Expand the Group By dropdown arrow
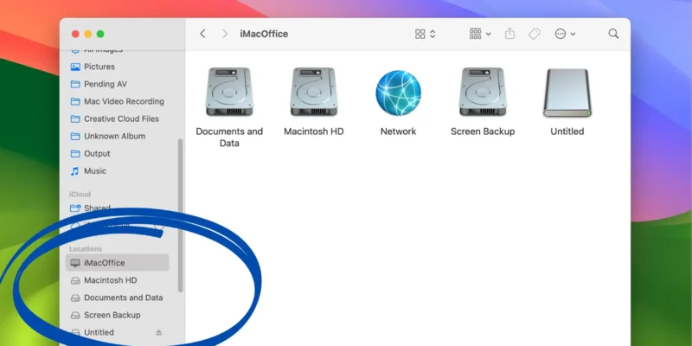Image resolution: width=692 pixels, height=346 pixels. [488, 34]
